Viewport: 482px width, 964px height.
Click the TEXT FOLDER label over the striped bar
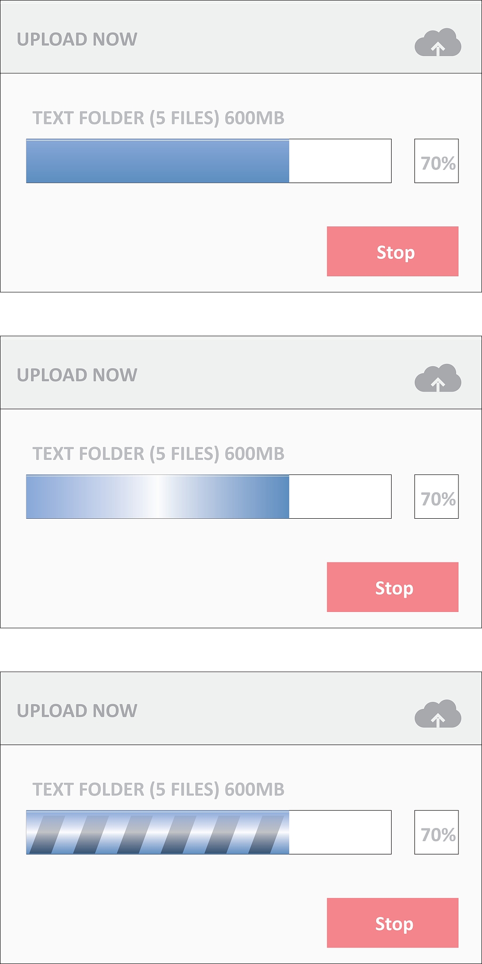[158, 789]
